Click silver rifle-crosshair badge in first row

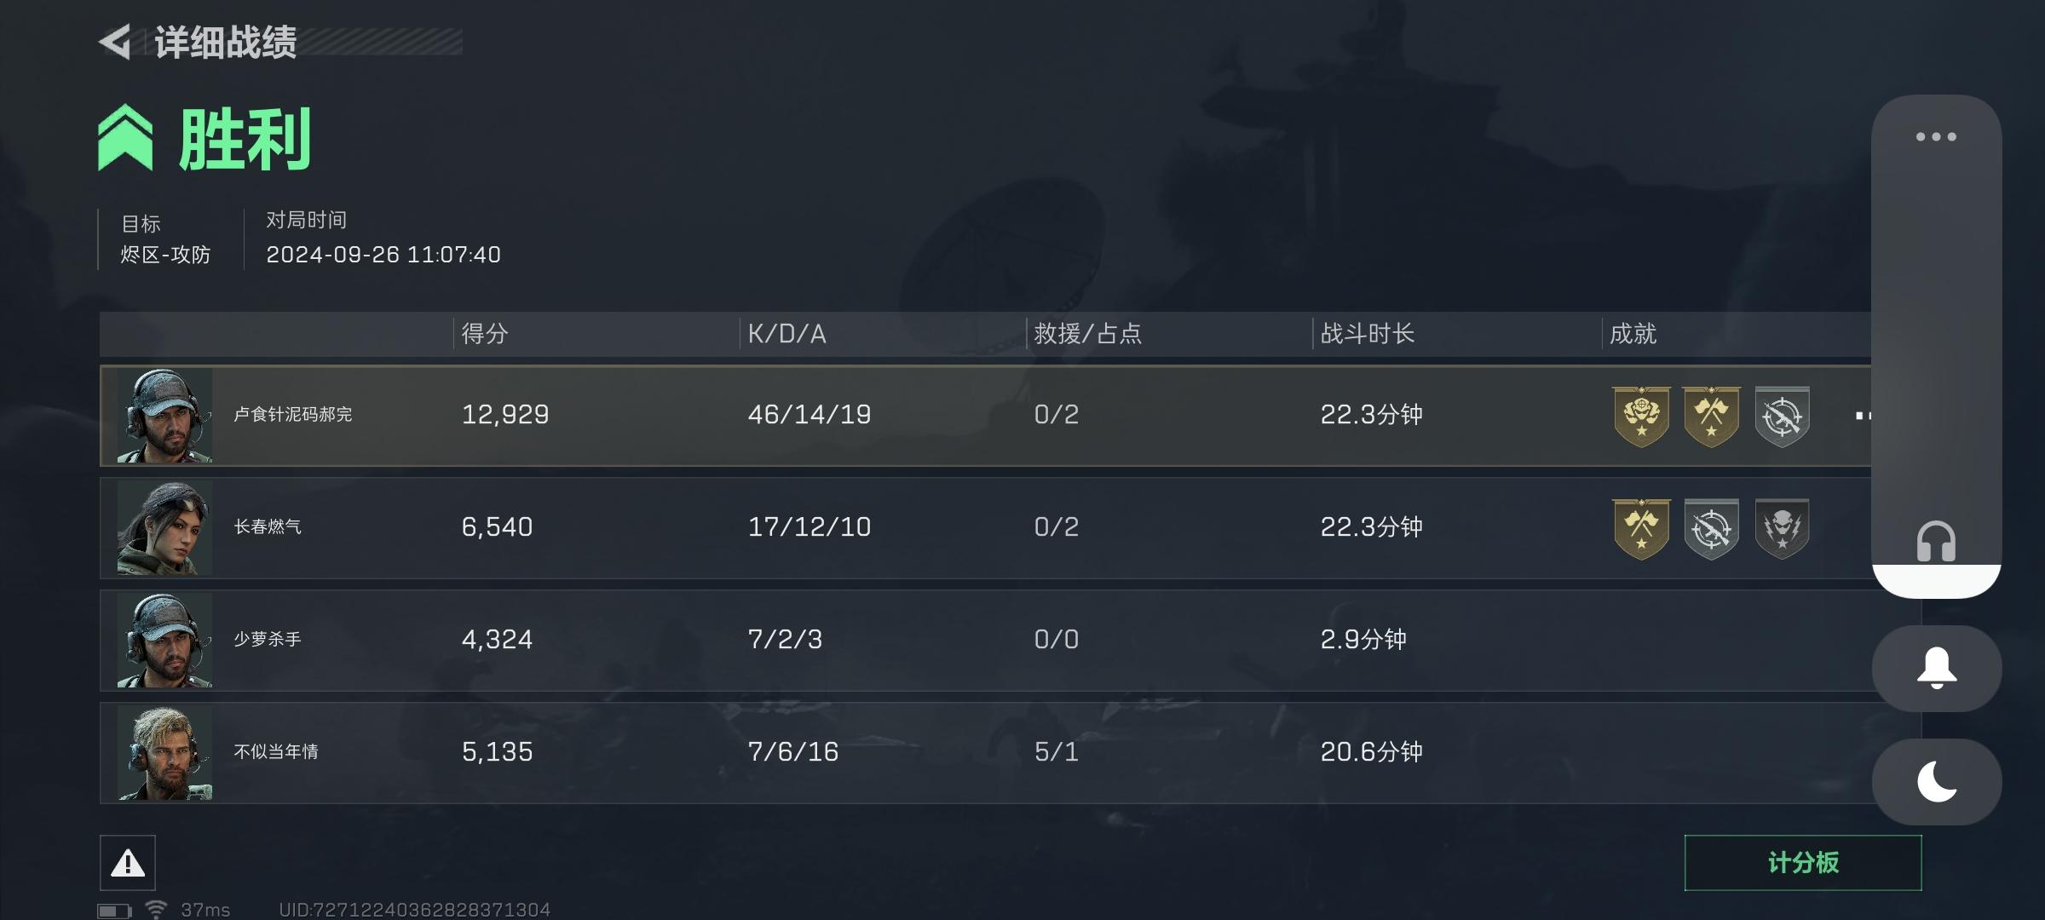(x=1782, y=416)
